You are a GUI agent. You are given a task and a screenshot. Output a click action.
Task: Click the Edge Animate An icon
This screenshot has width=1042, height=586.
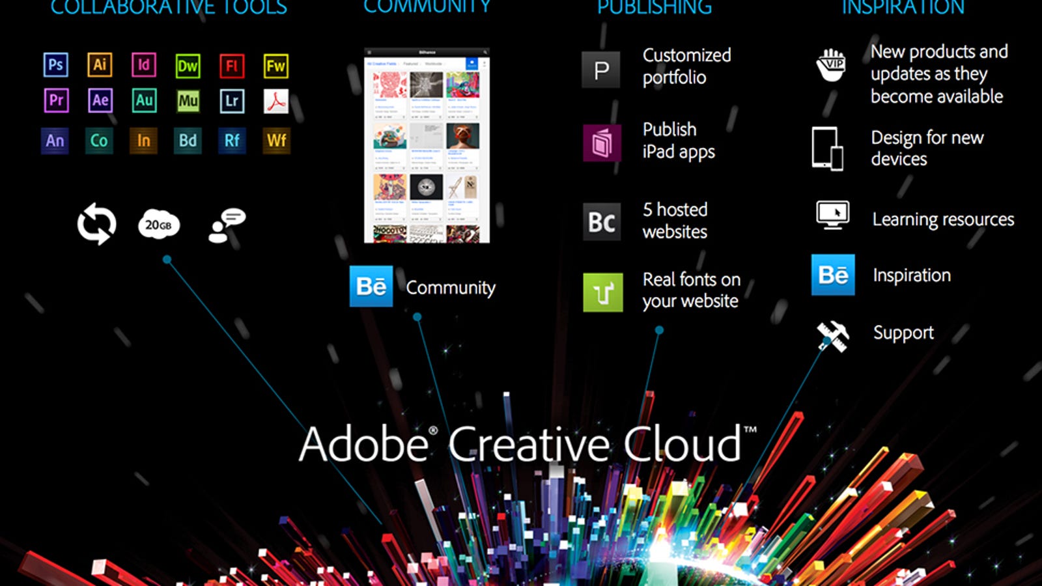pyautogui.click(x=55, y=141)
